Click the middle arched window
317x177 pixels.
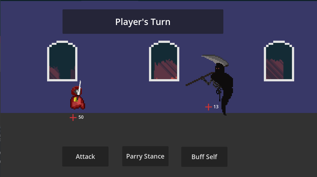tap(164, 61)
